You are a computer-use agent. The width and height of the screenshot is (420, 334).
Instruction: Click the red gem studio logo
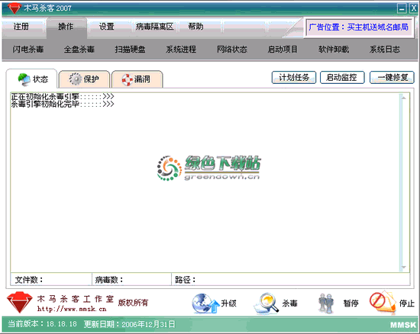(x=19, y=303)
